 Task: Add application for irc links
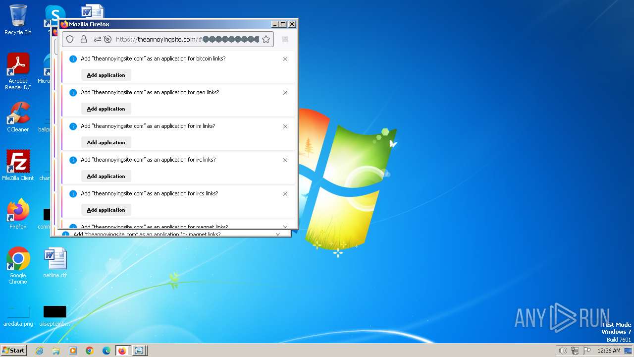106,176
